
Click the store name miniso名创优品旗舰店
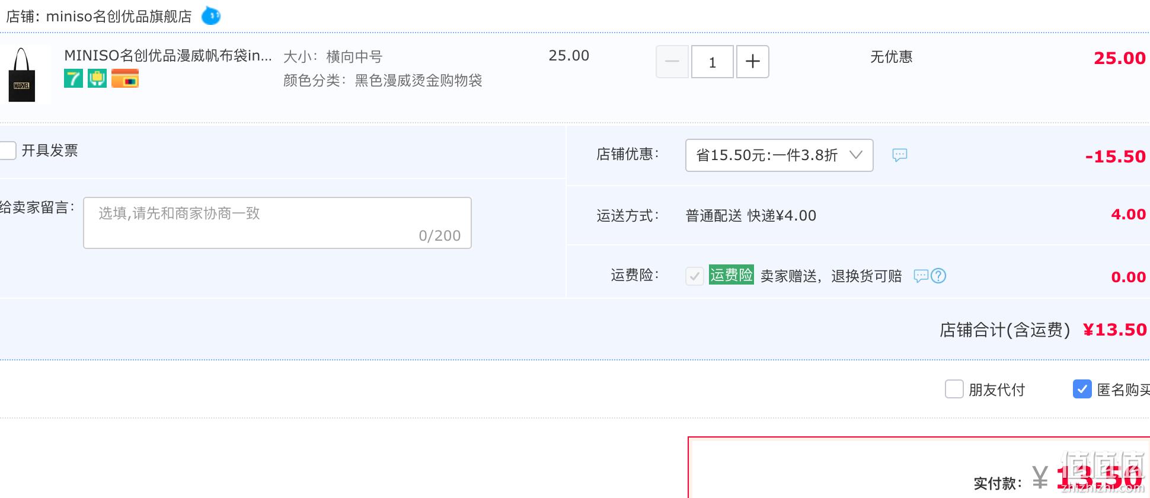pyautogui.click(x=119, y=17)
